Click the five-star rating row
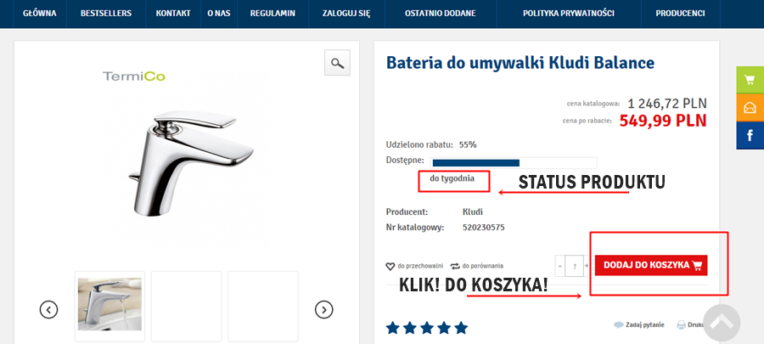The height and width of the screenshot is (344, 764). point(427,328)
